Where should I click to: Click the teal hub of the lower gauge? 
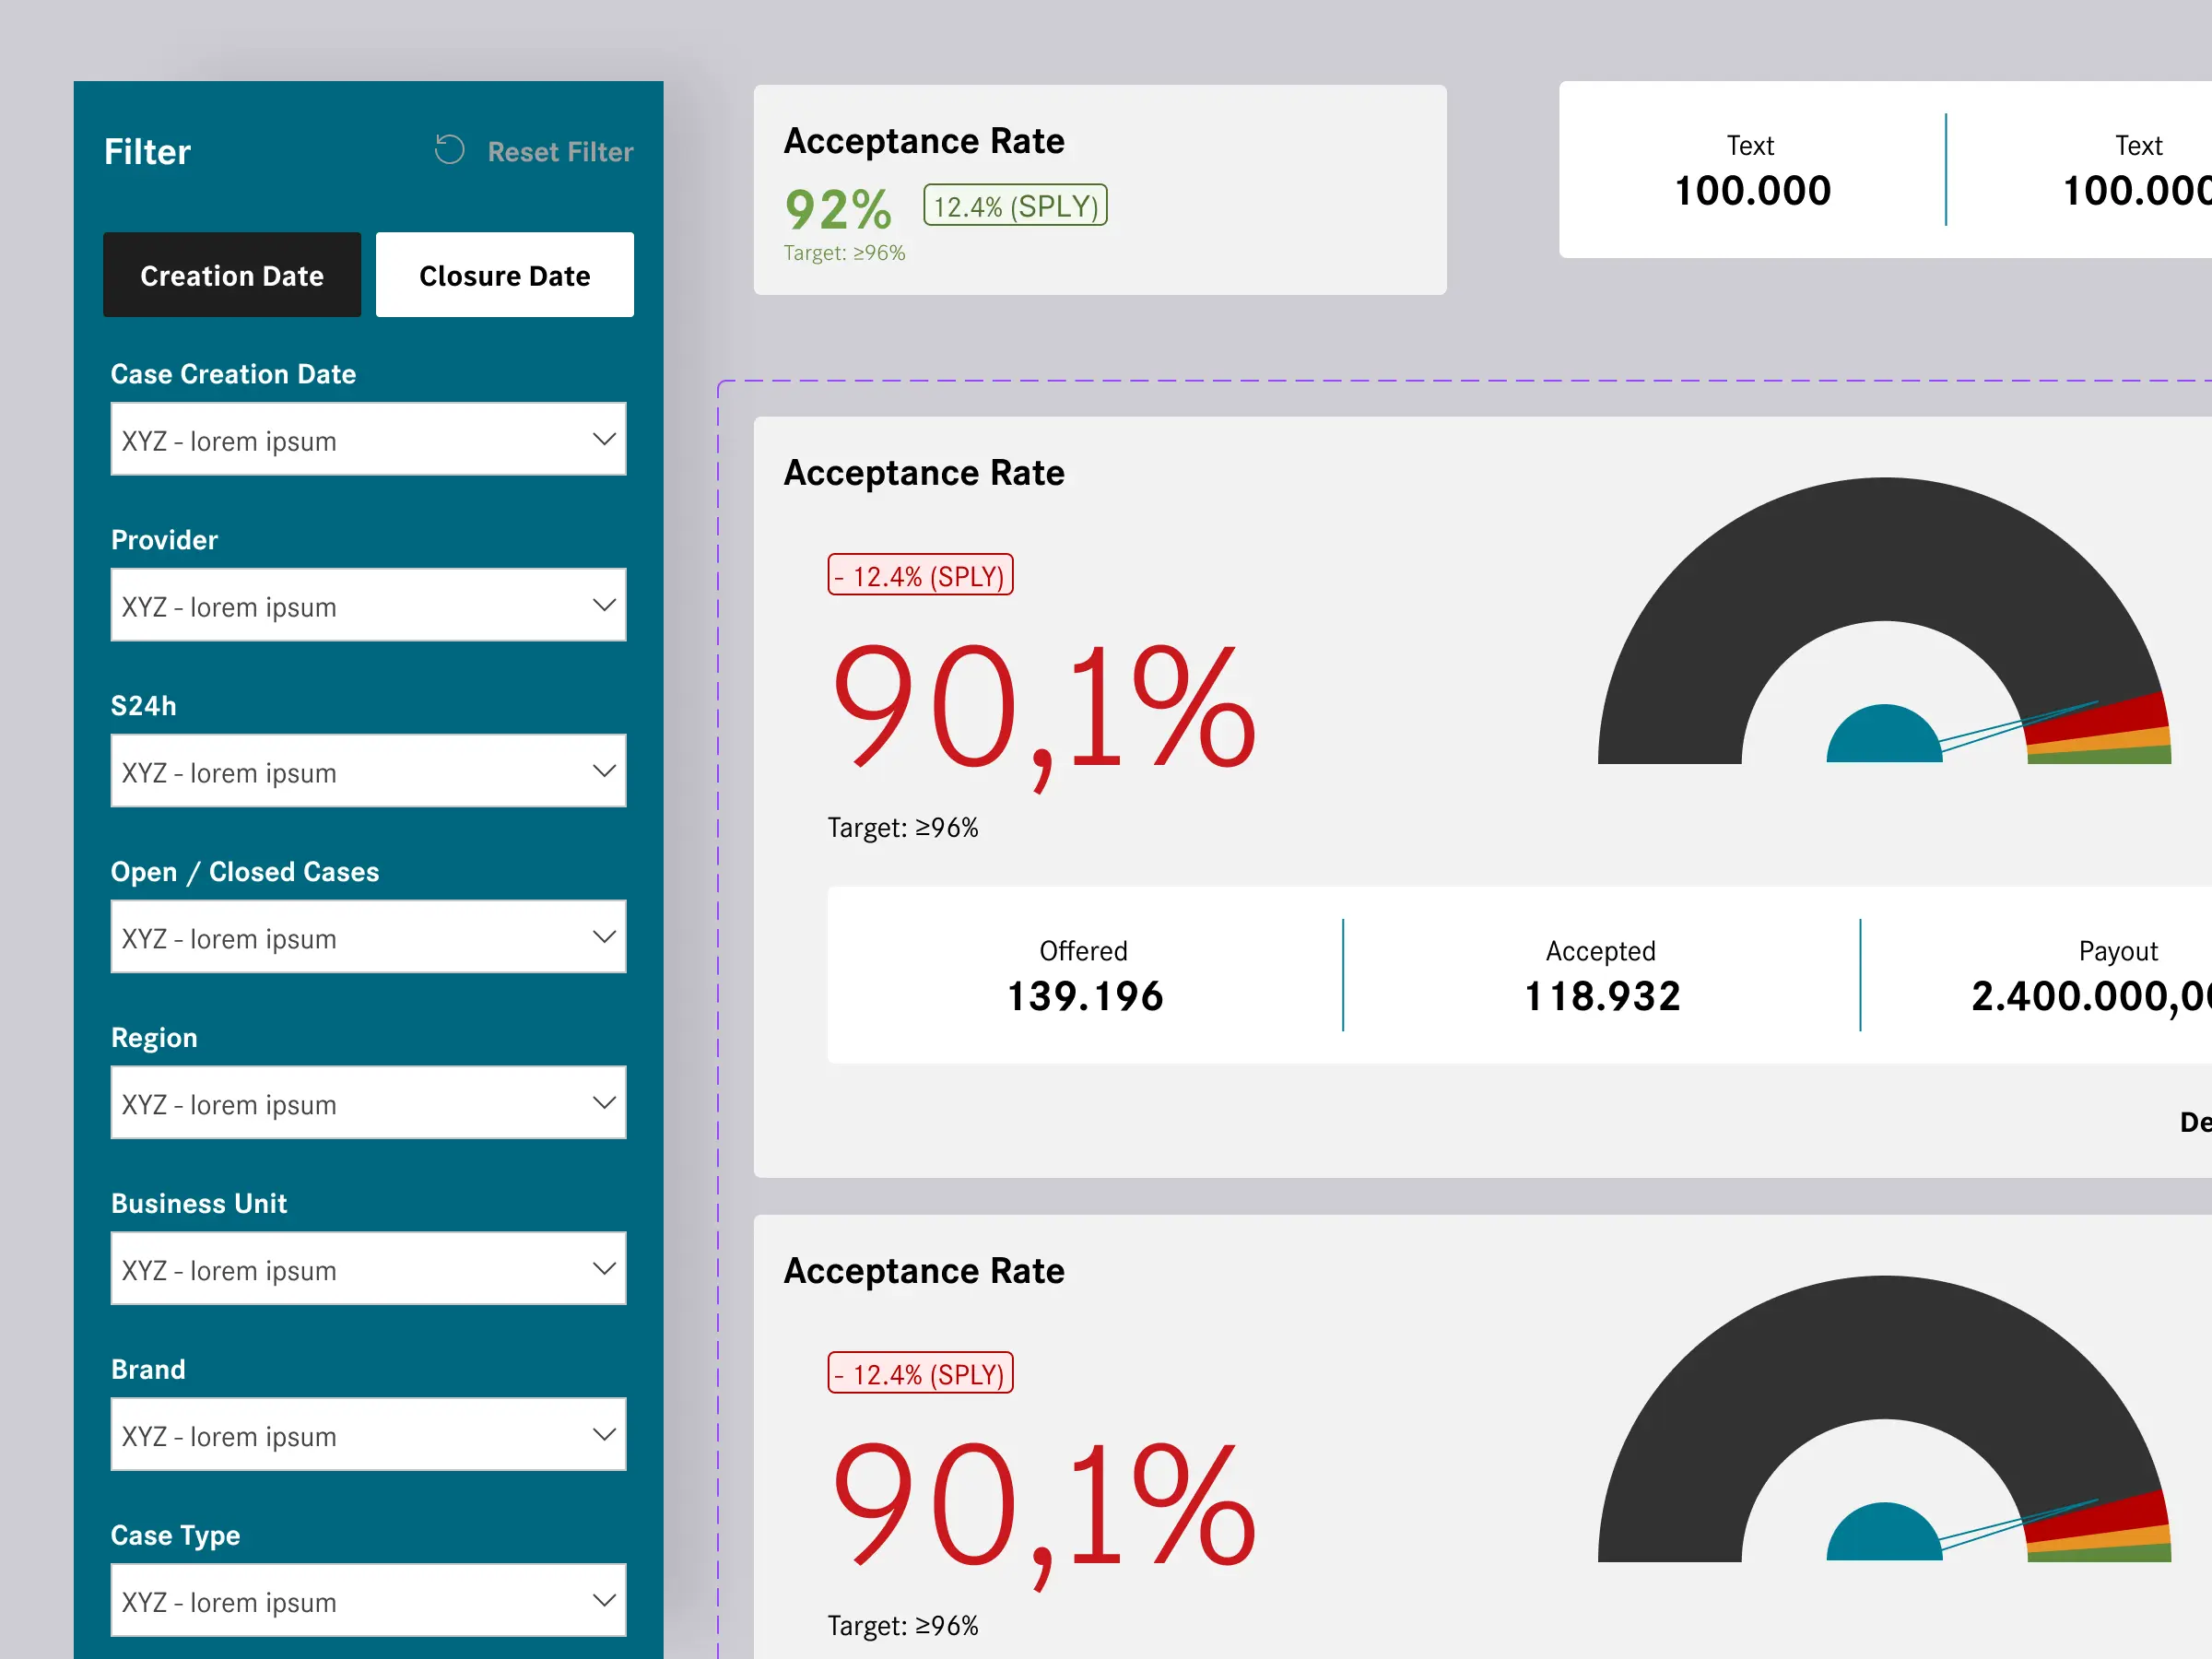click(1884, 1538)
